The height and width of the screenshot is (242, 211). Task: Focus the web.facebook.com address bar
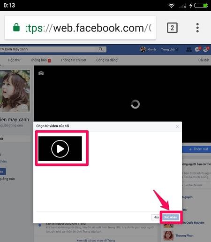pyautogui.click(x=80, y=28)
